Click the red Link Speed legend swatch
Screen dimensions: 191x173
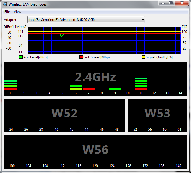click(81, 57)
